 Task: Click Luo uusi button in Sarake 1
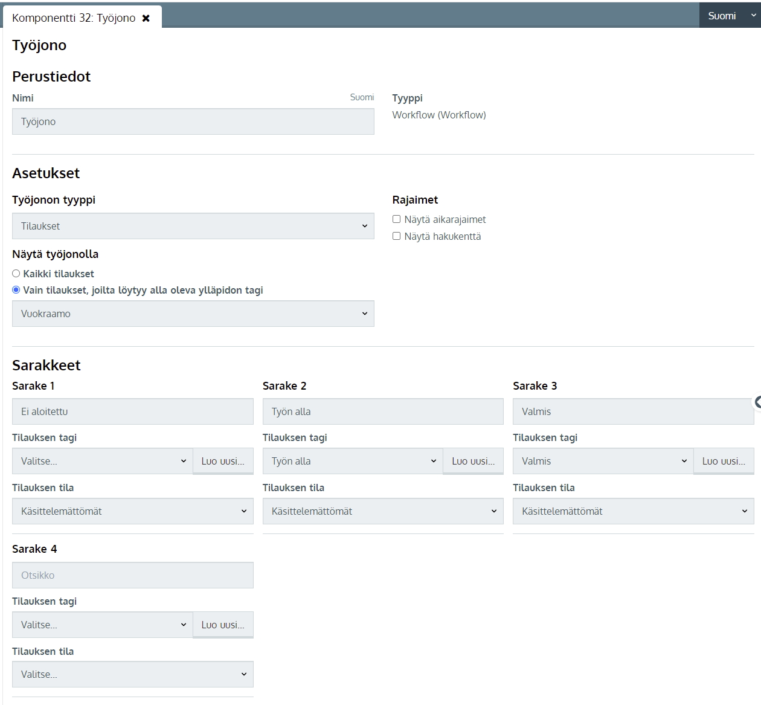223,461
